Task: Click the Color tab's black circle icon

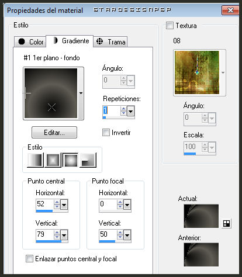Action: (22, 41)
